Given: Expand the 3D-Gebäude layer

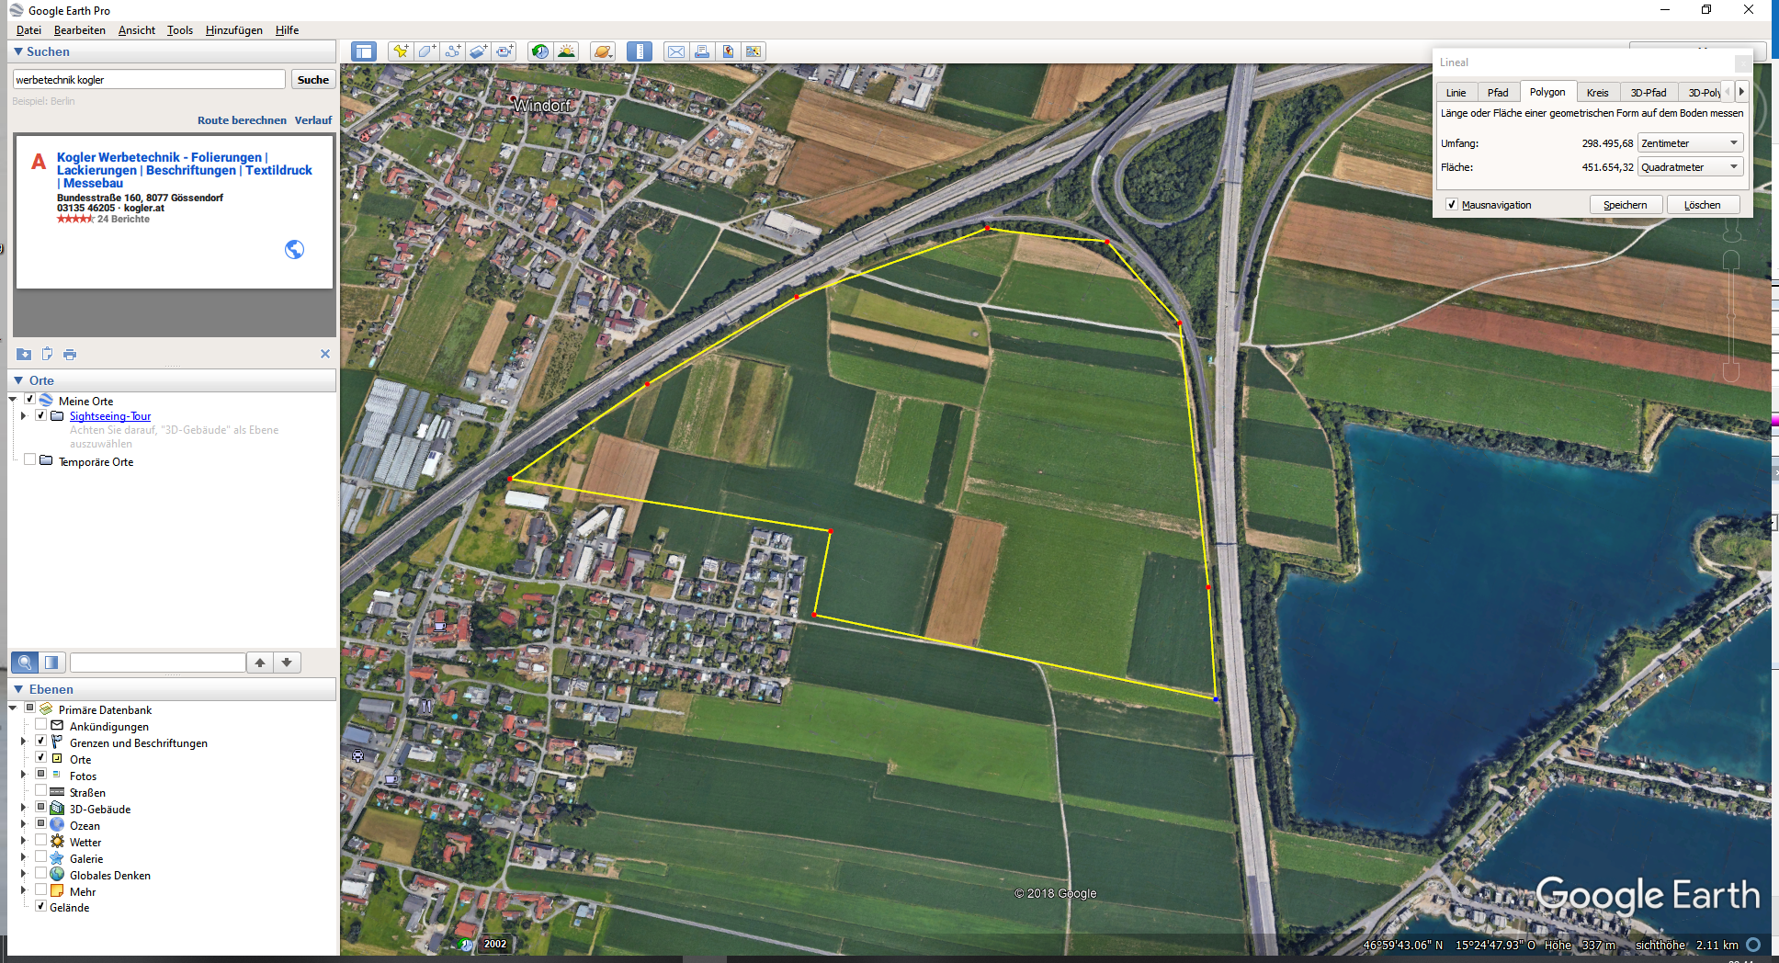Looking at the screenshot, I should point(23,808).
